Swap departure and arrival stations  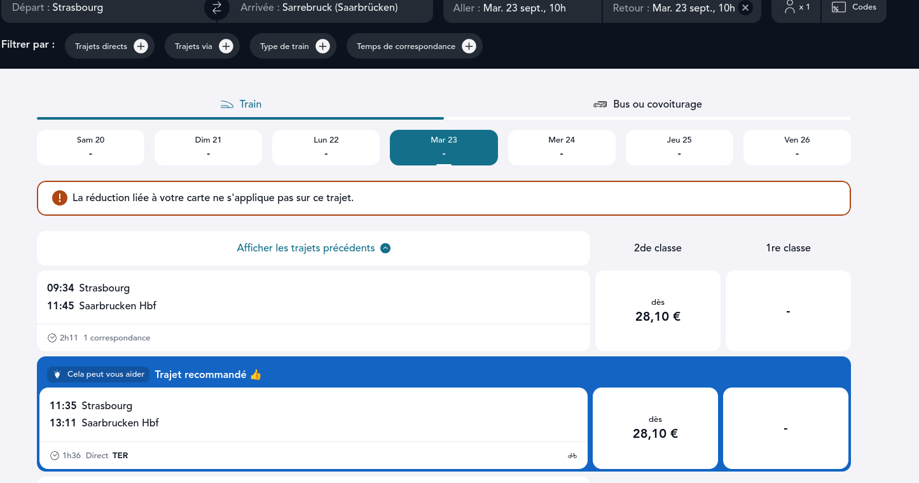216,8
